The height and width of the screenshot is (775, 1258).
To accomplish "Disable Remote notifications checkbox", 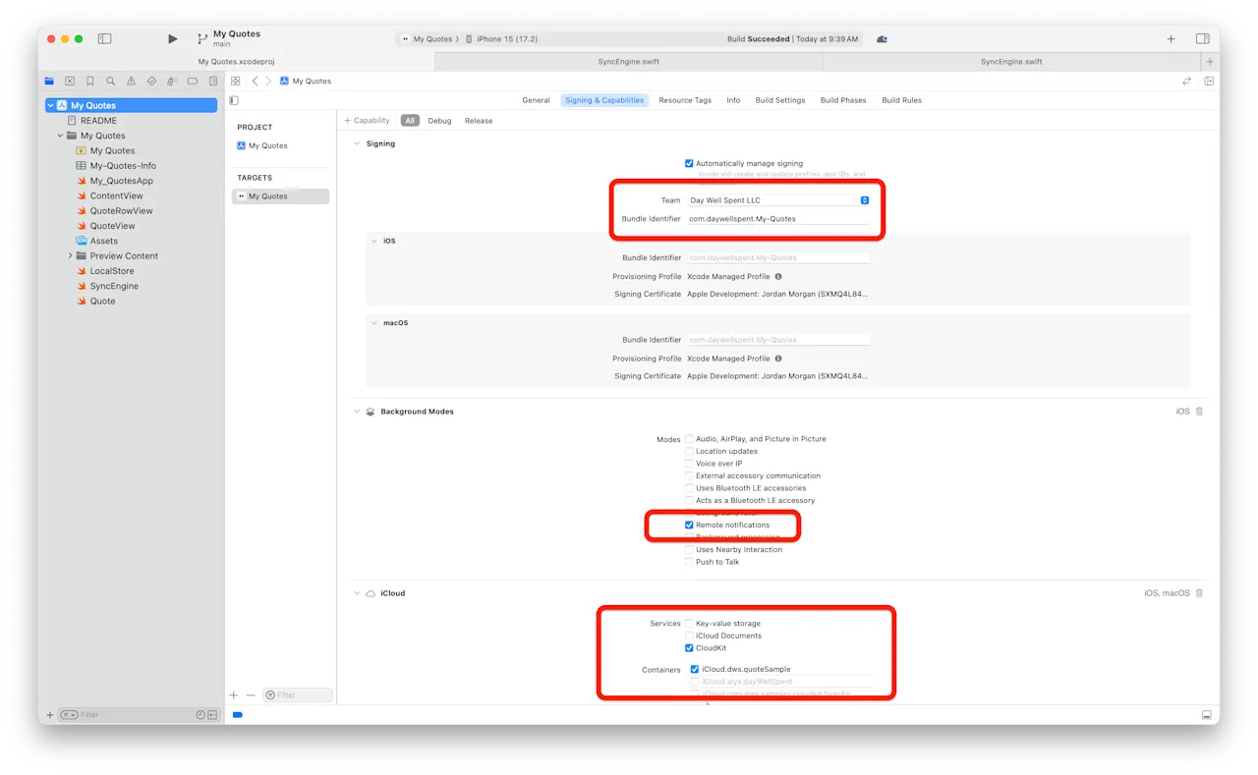I will (x=689, y=526).
